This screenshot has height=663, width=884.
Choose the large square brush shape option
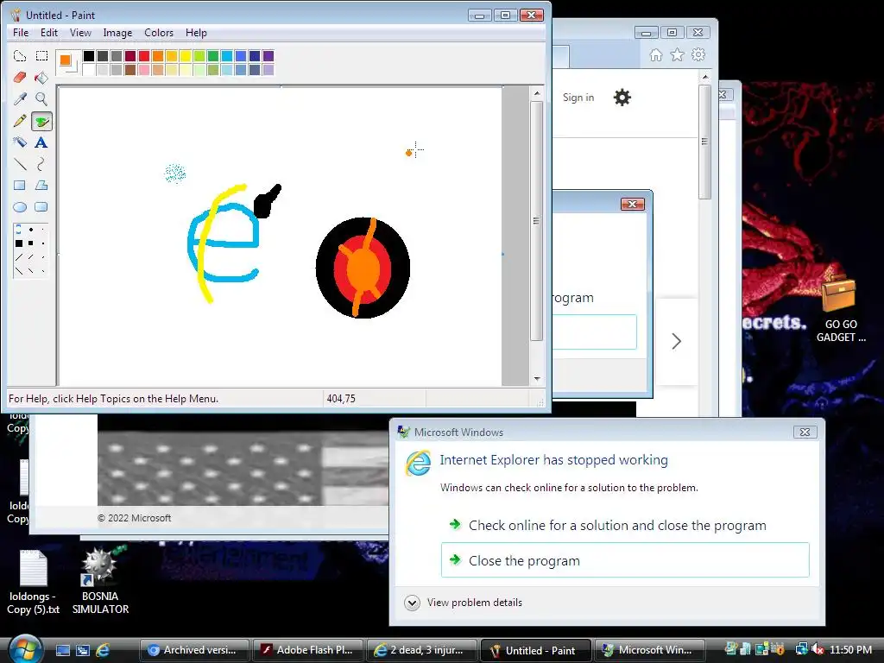click(19, 243)
